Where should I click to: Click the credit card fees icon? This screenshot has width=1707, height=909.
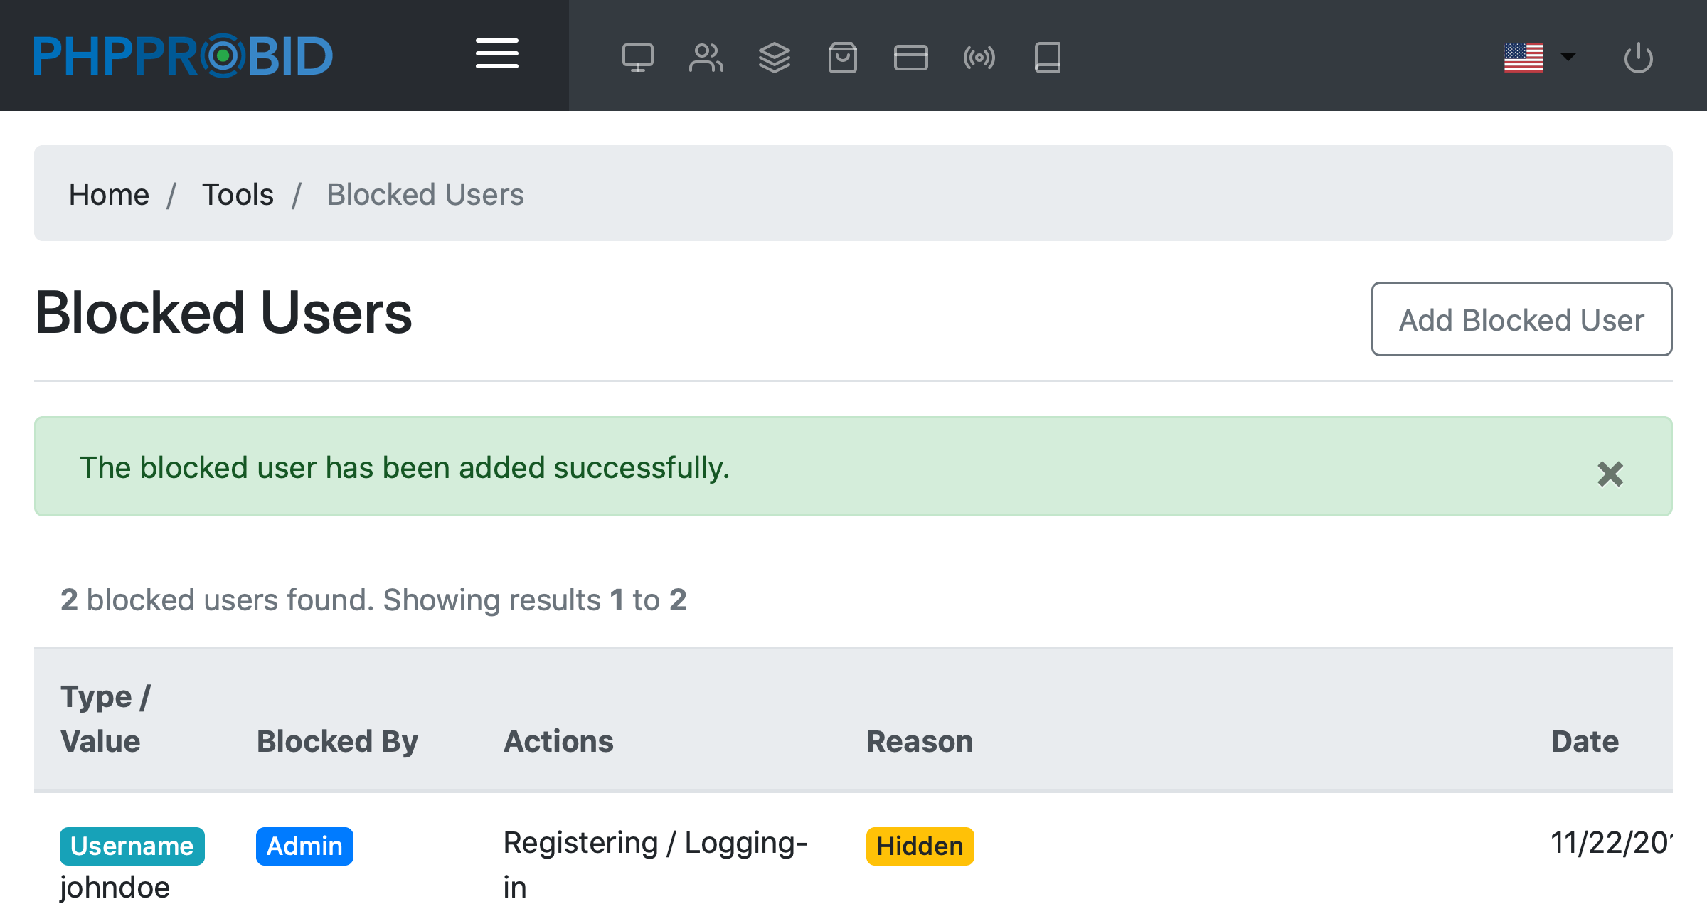click(910, 58)
